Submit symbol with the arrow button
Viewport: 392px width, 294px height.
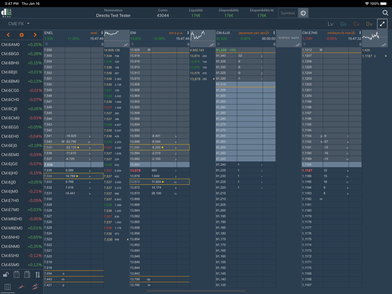click(303, 13)
